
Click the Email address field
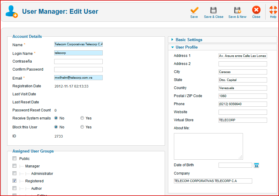pyautogui.click(x=78, y=78)
